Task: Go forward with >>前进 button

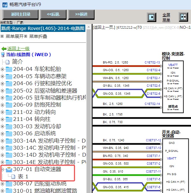Action: [x=81, y=15]
